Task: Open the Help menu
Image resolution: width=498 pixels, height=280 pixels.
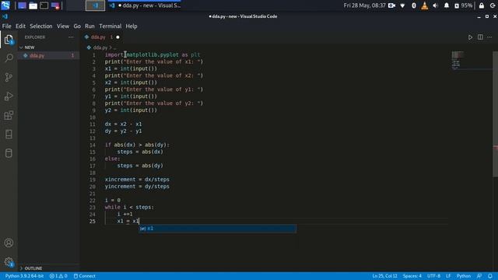Action: click(x=132, y=26)
